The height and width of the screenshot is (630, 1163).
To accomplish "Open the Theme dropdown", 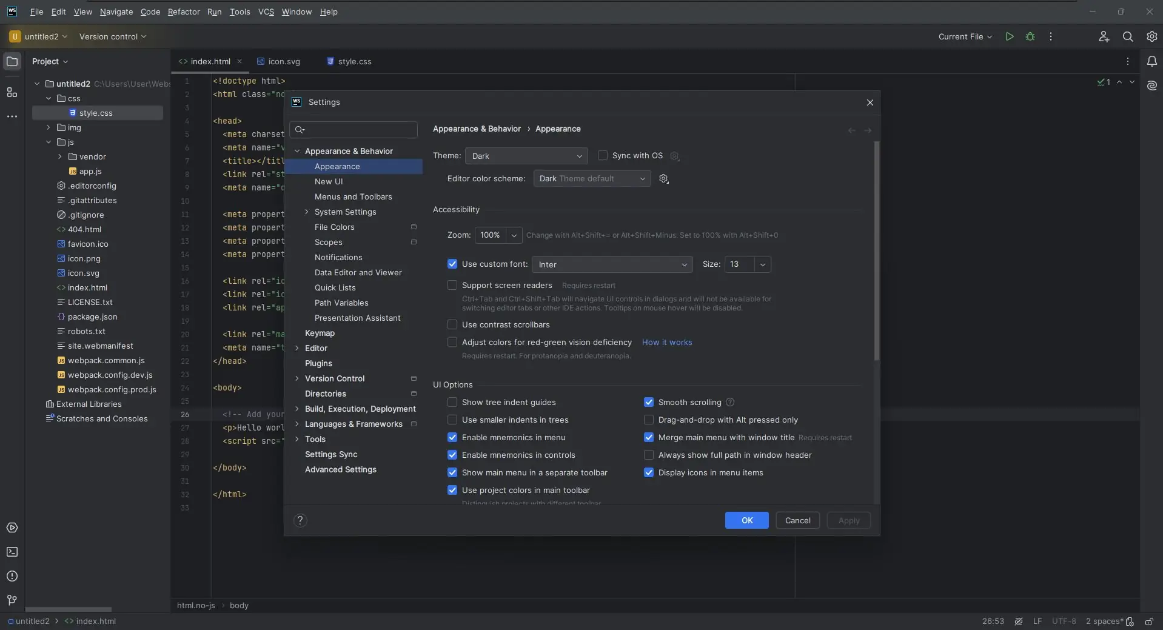I will click(526, 156).
